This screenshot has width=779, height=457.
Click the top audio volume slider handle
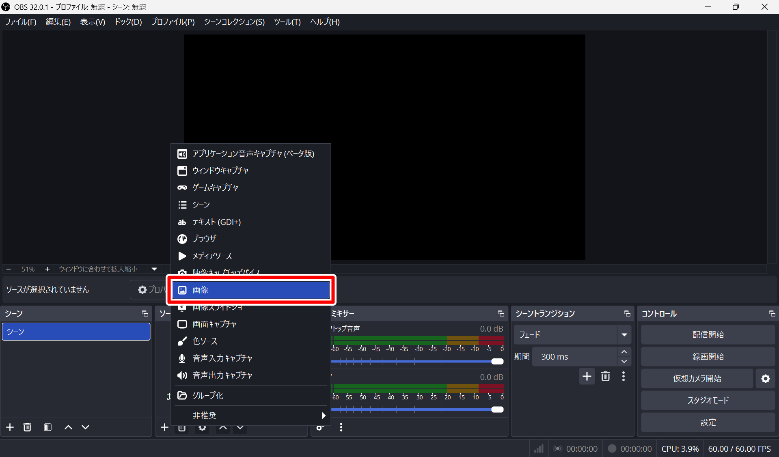click(x=497, y=361)
